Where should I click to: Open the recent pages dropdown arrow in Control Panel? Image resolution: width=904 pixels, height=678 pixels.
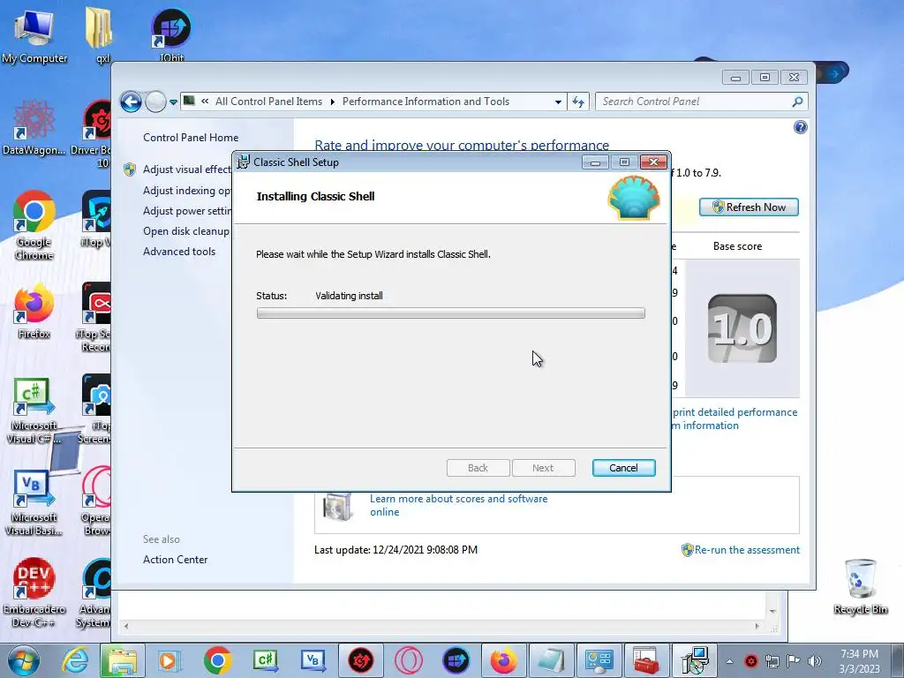(x=173, y=102)
